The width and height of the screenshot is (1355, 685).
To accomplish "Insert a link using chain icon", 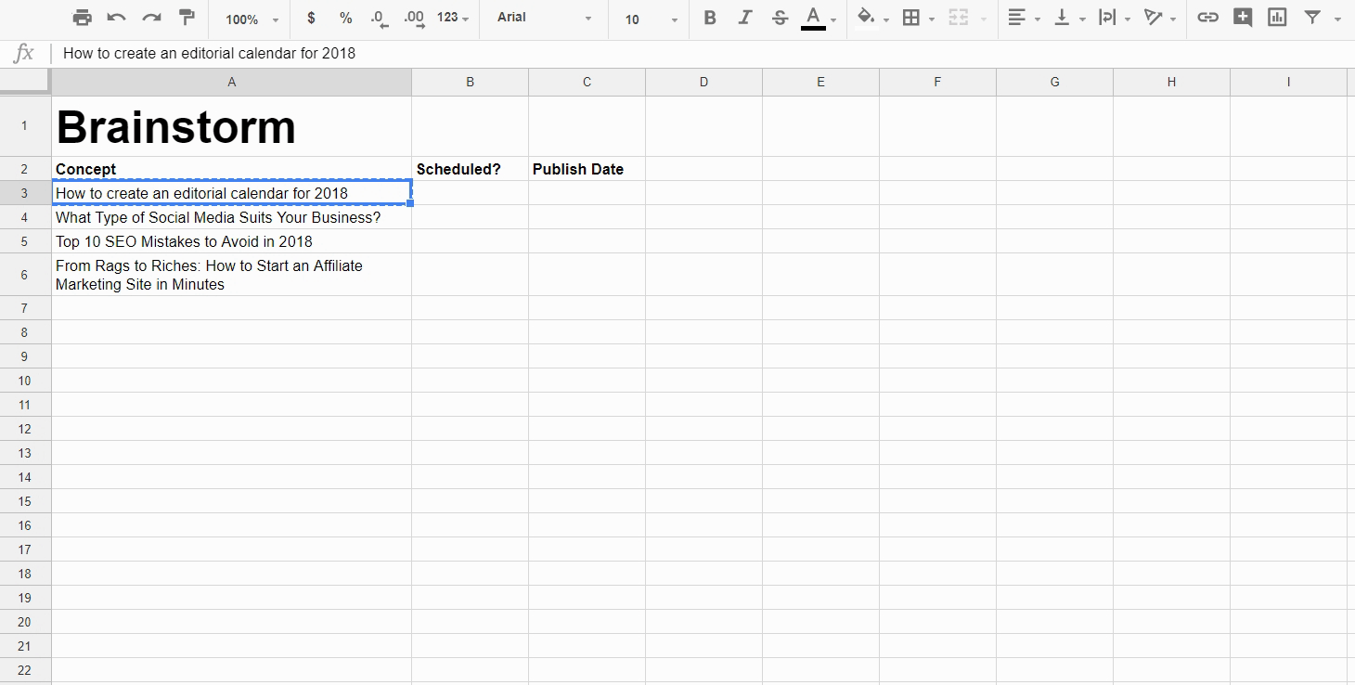I will 1207,18.
